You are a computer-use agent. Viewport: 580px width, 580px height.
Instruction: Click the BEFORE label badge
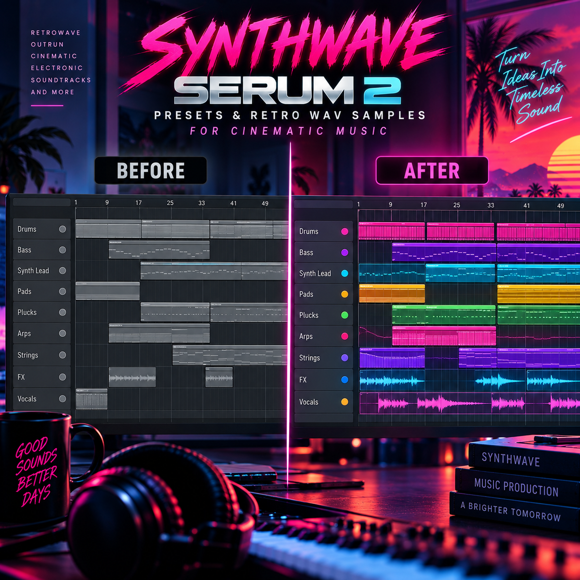[151, 171]
